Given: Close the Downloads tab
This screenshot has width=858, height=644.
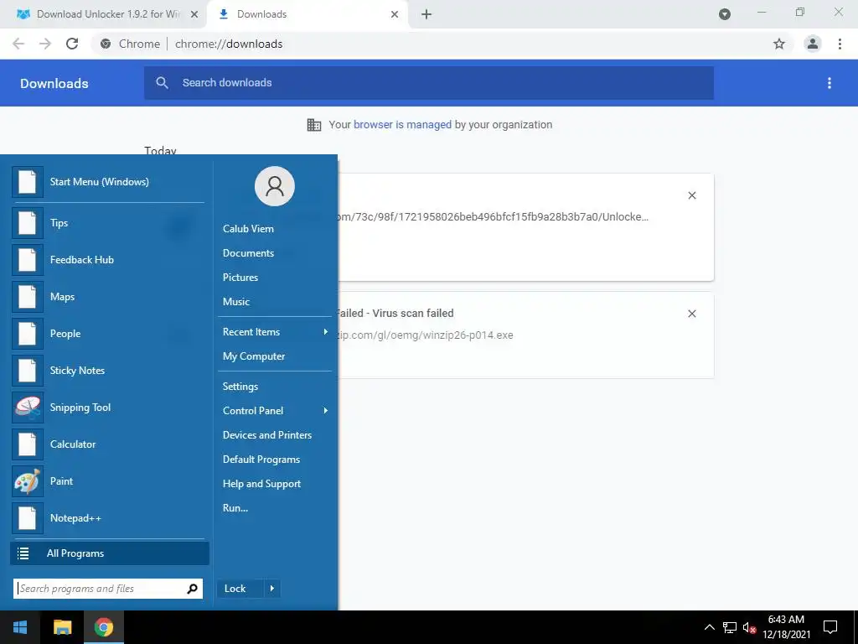Looking at the screenshot, I should pos(395,15).
